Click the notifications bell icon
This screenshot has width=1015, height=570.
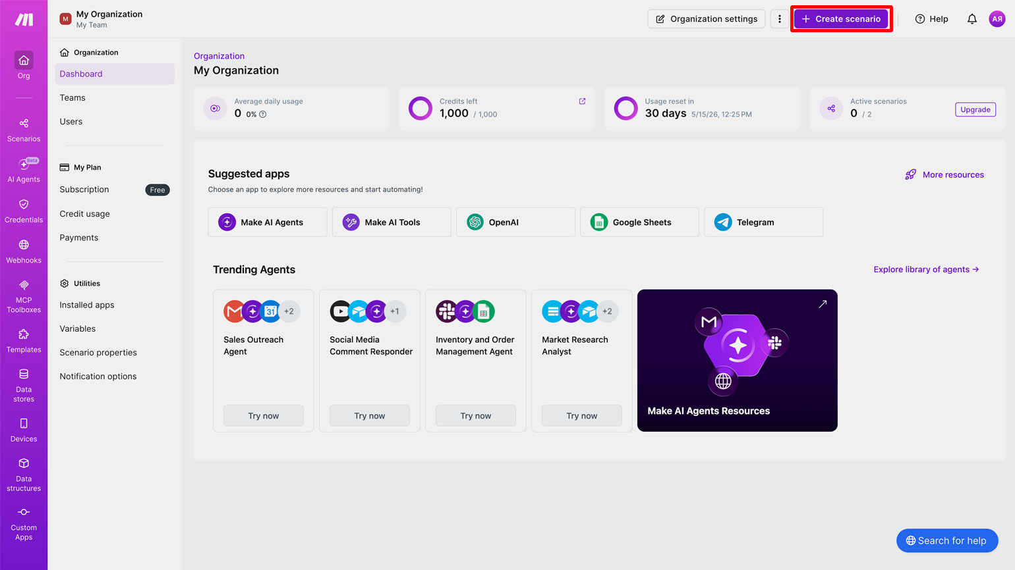coord(971,19)
